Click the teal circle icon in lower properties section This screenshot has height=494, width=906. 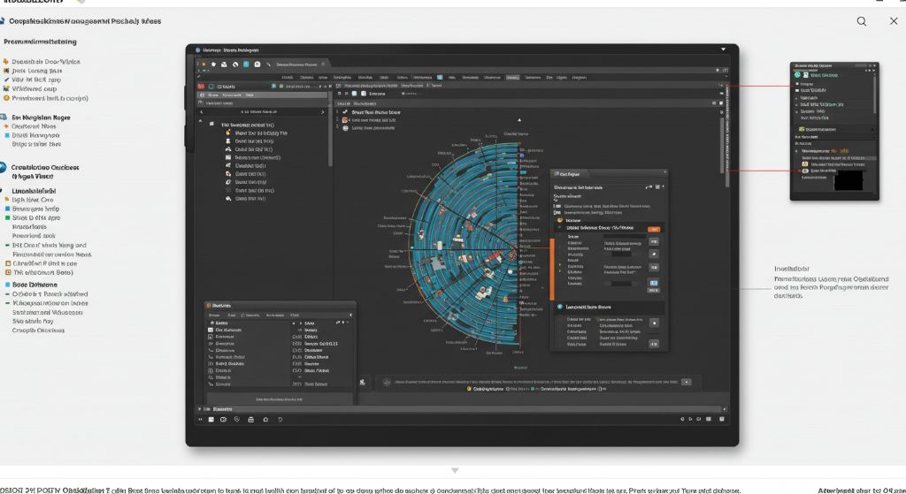pos(558,307)
